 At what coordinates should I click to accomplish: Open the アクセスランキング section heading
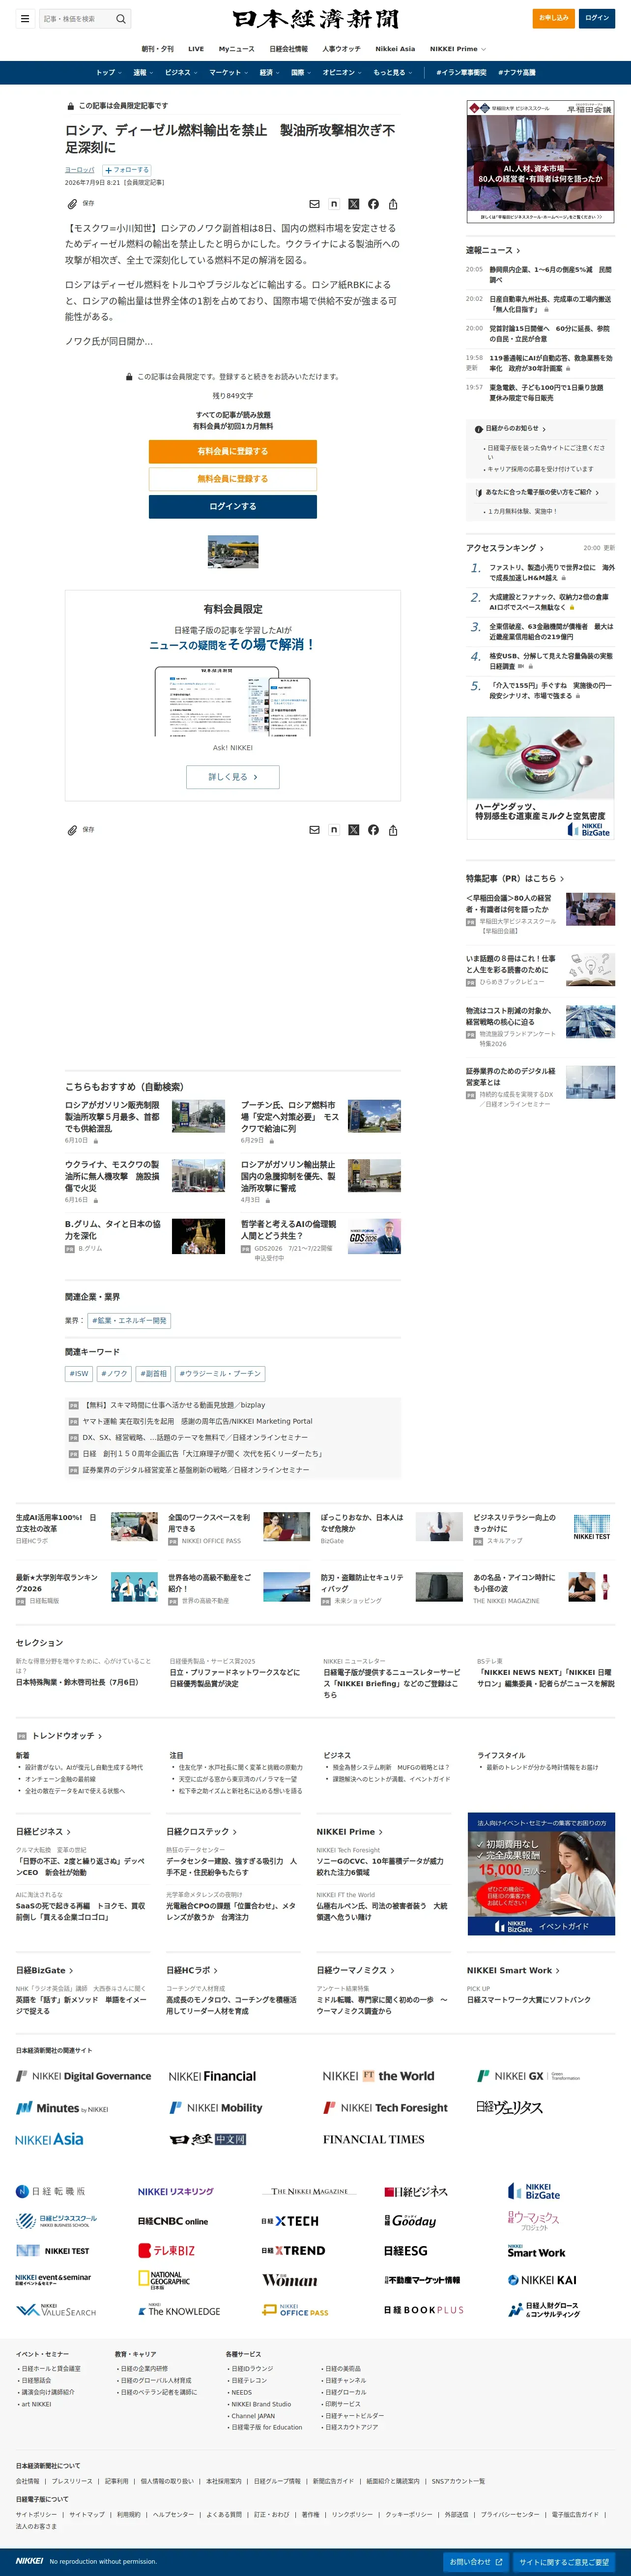coord(505,548)
